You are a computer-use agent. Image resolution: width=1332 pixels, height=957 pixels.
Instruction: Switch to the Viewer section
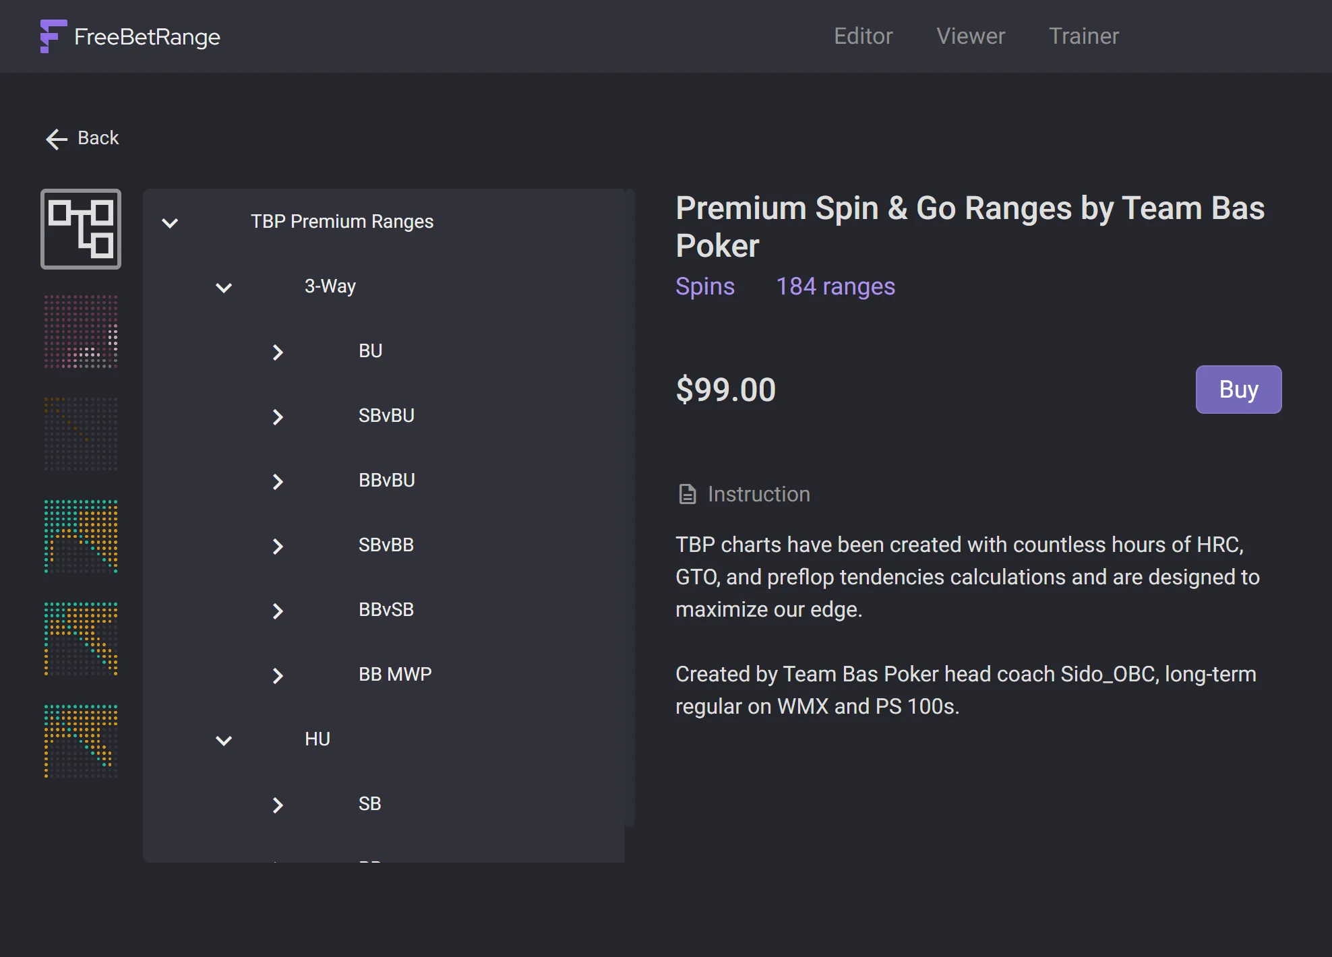point(971,36)
